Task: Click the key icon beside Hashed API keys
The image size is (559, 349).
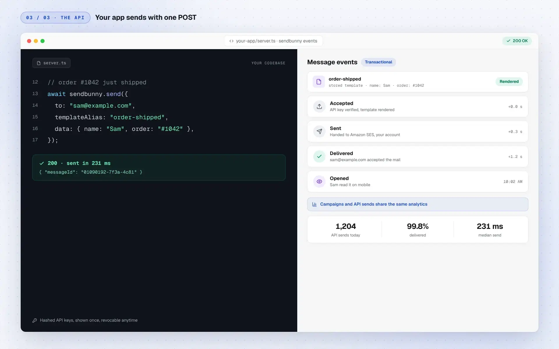Action: click(x=35, y=320)
